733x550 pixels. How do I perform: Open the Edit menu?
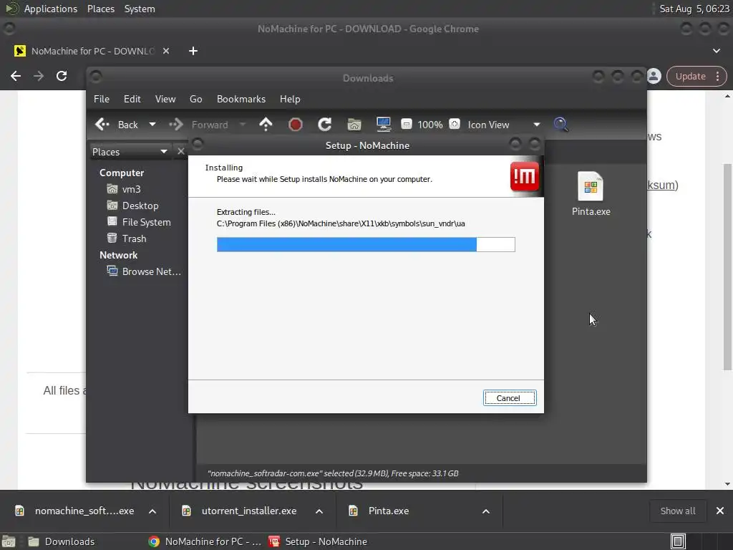[x=132, y=99]
